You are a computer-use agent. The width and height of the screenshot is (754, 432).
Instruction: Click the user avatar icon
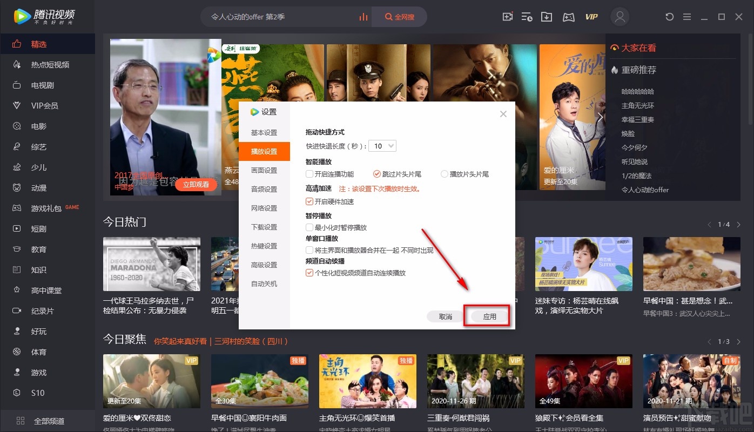tap(620, 17)
